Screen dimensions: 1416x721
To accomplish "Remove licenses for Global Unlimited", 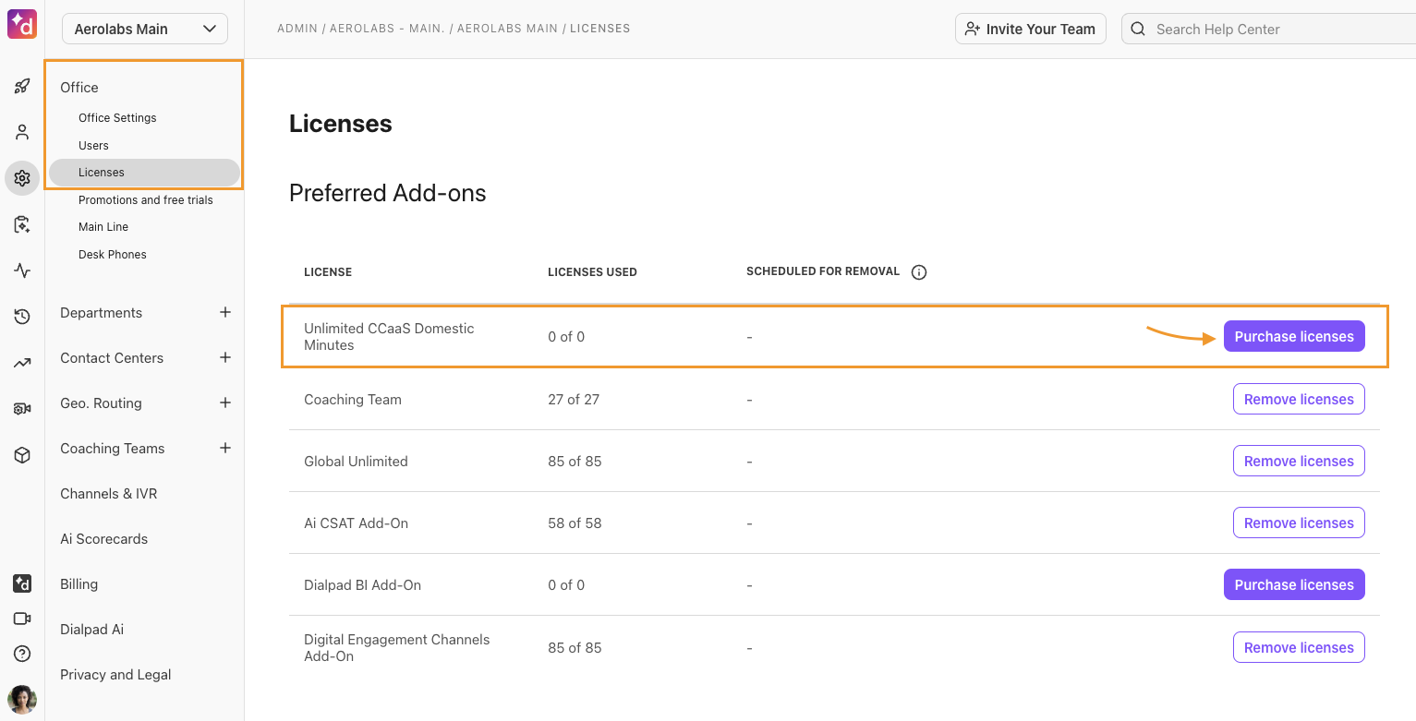I will coord(1299,462).
